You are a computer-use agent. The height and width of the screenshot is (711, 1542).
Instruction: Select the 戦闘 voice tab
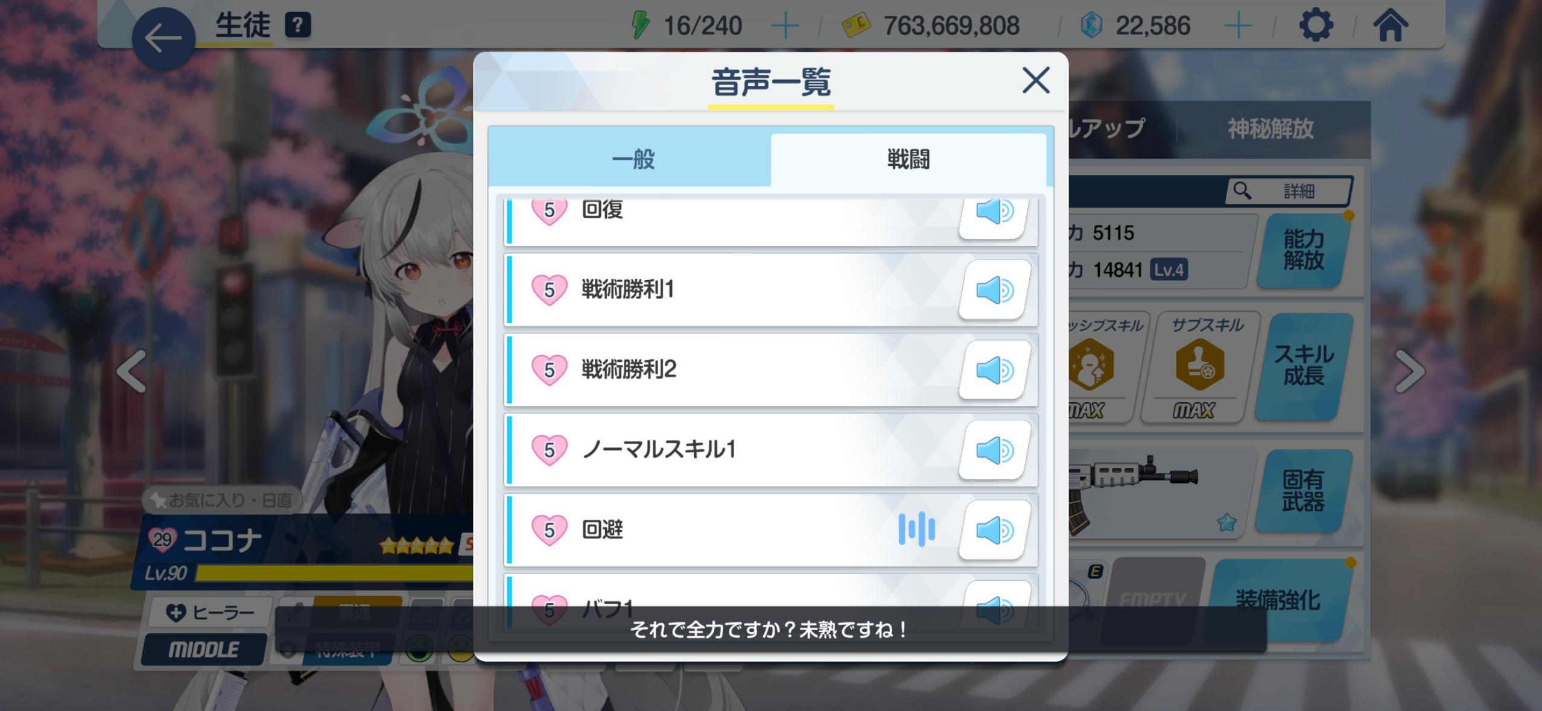click(x=908, y=160)
